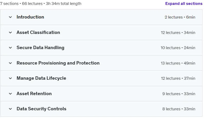Expand the Manage Data Lifecycle chevron
204x118 pixels.
[x=10, y=78]
